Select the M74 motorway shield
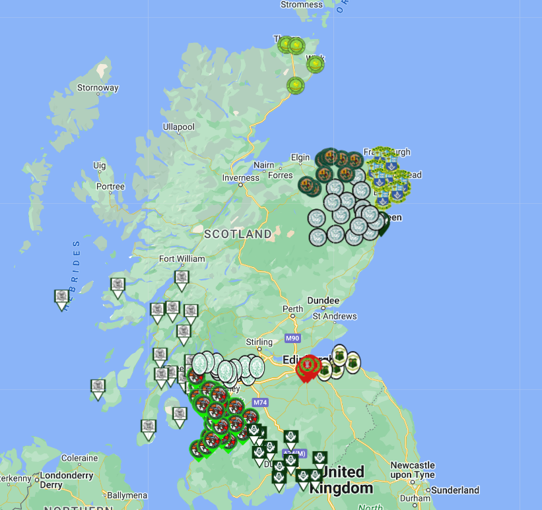Screen dimensions: 542x510 [260, 402]
